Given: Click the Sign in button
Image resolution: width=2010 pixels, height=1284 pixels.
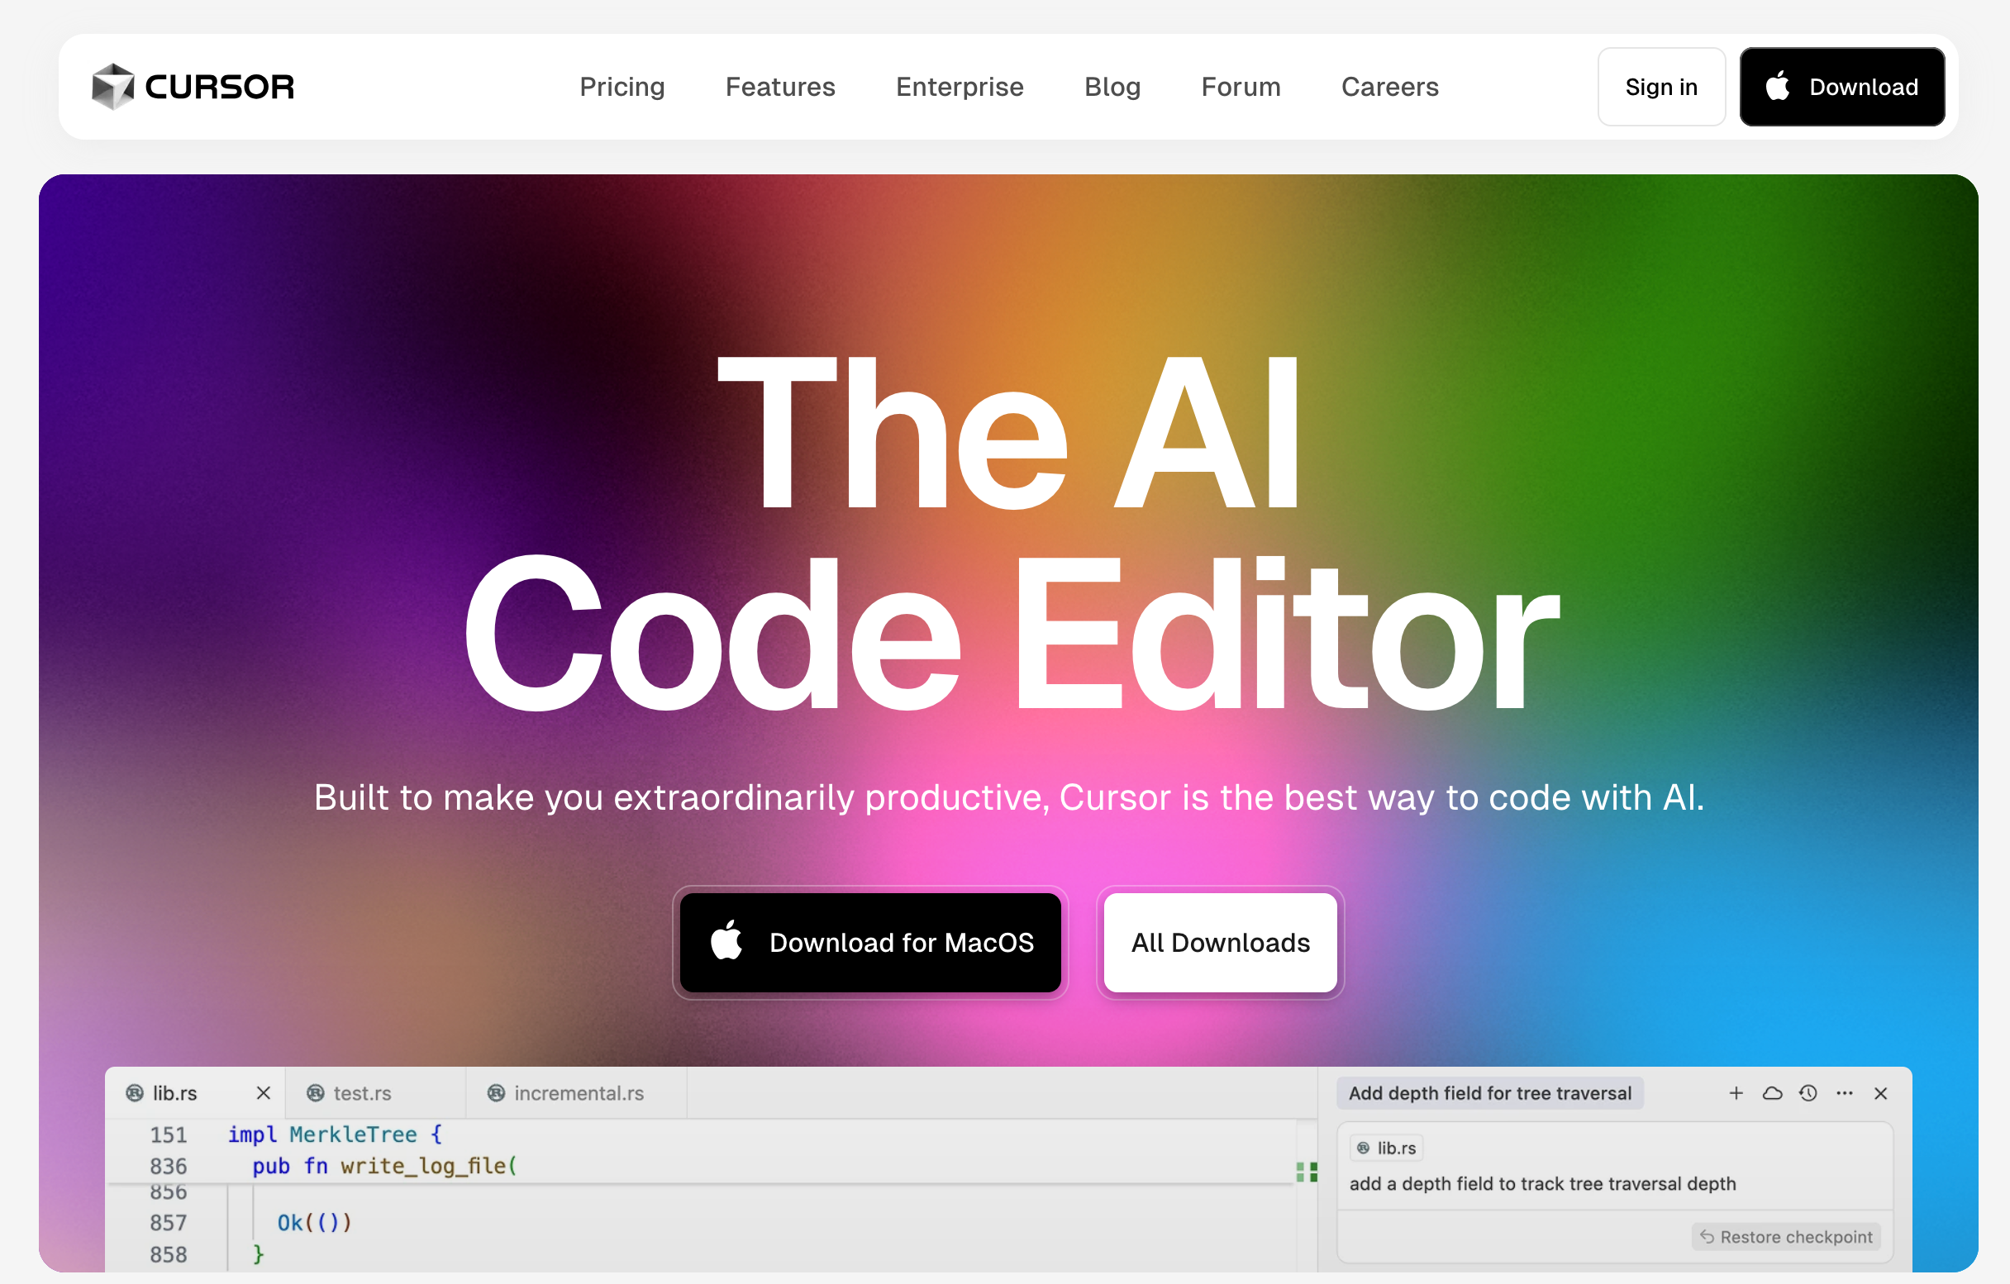Looking at the screenshot, I should (1660, 87).
